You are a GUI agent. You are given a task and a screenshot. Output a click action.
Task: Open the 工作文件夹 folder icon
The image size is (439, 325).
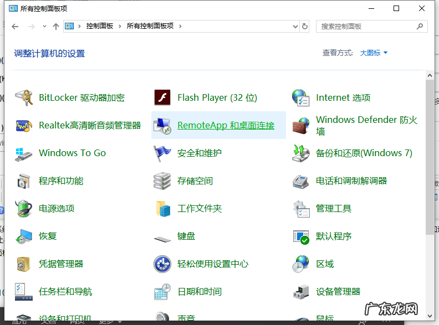coord(163,209)
